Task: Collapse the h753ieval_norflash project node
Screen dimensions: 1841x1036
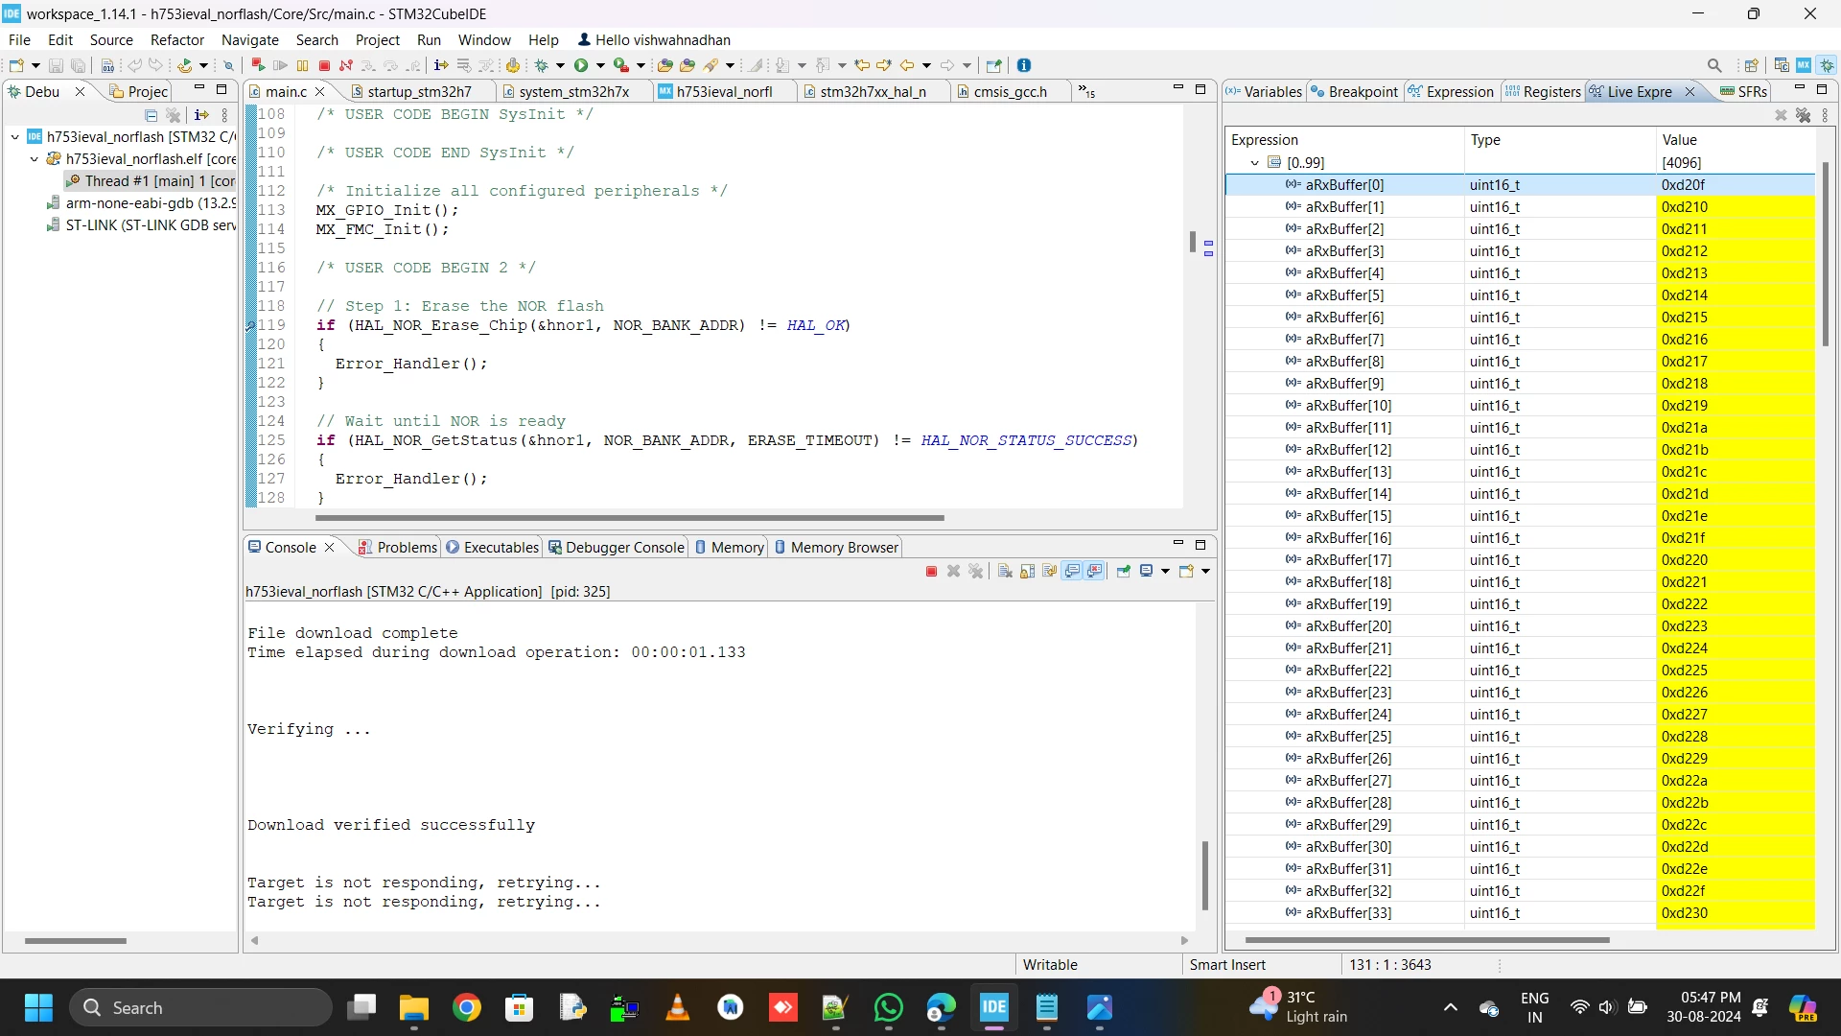Action: click(15, 137)
